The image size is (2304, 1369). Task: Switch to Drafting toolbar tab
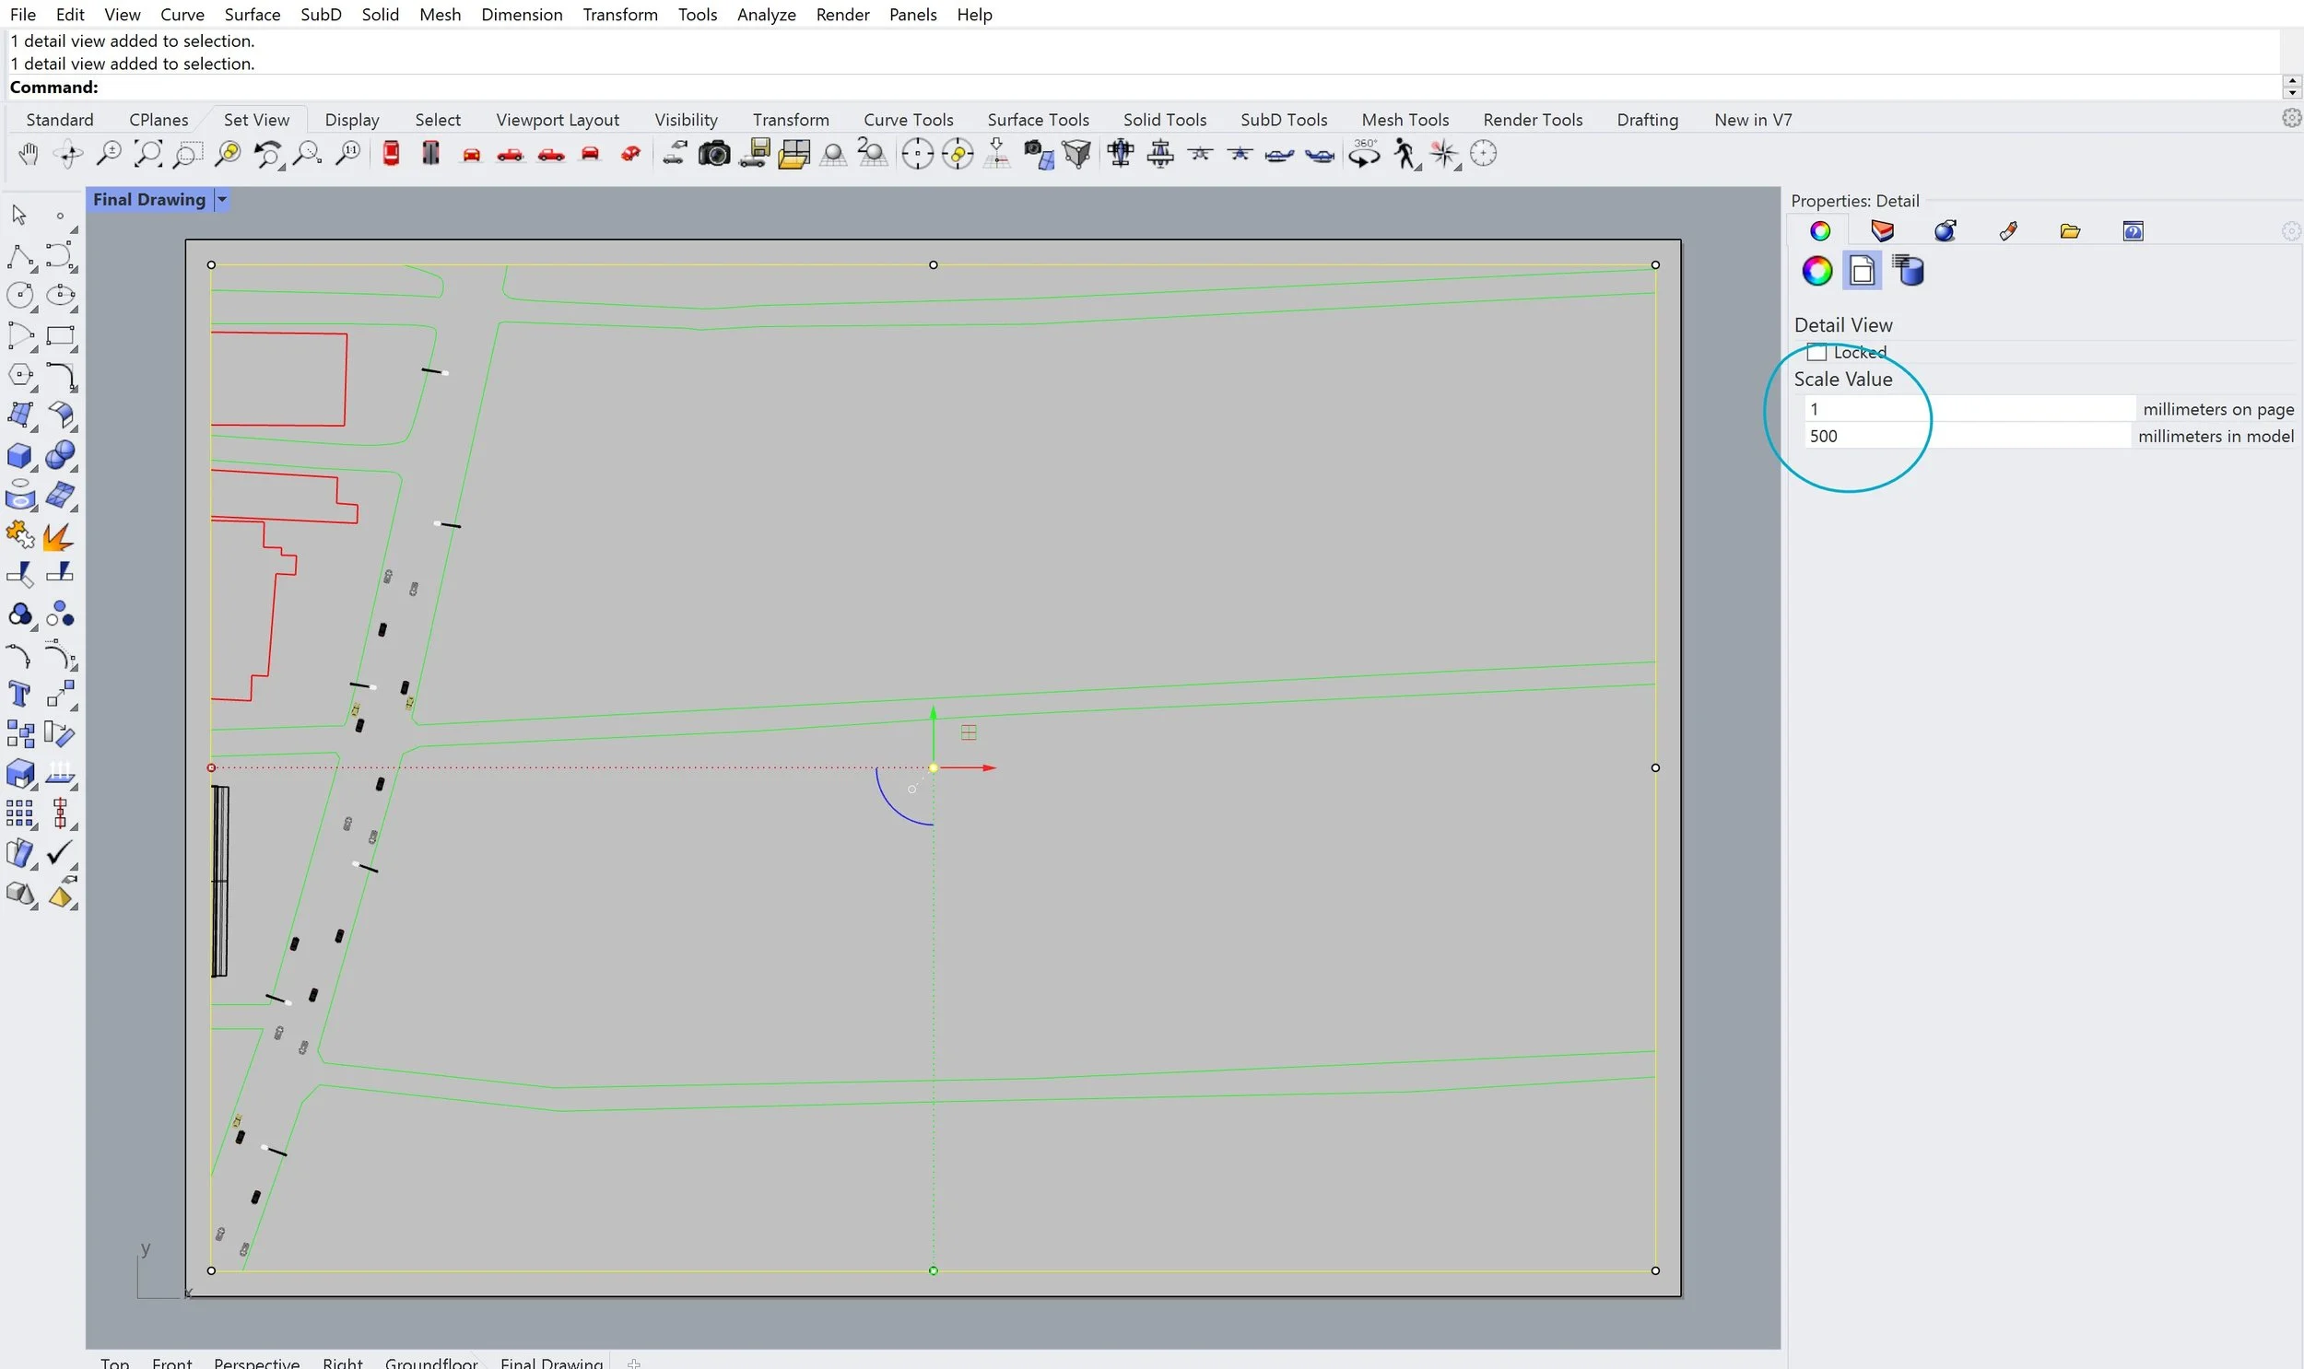(x=1647, y=120)
